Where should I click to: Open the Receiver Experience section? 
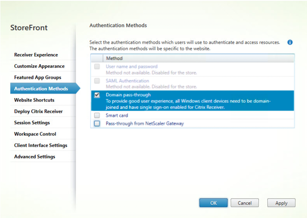36,55
